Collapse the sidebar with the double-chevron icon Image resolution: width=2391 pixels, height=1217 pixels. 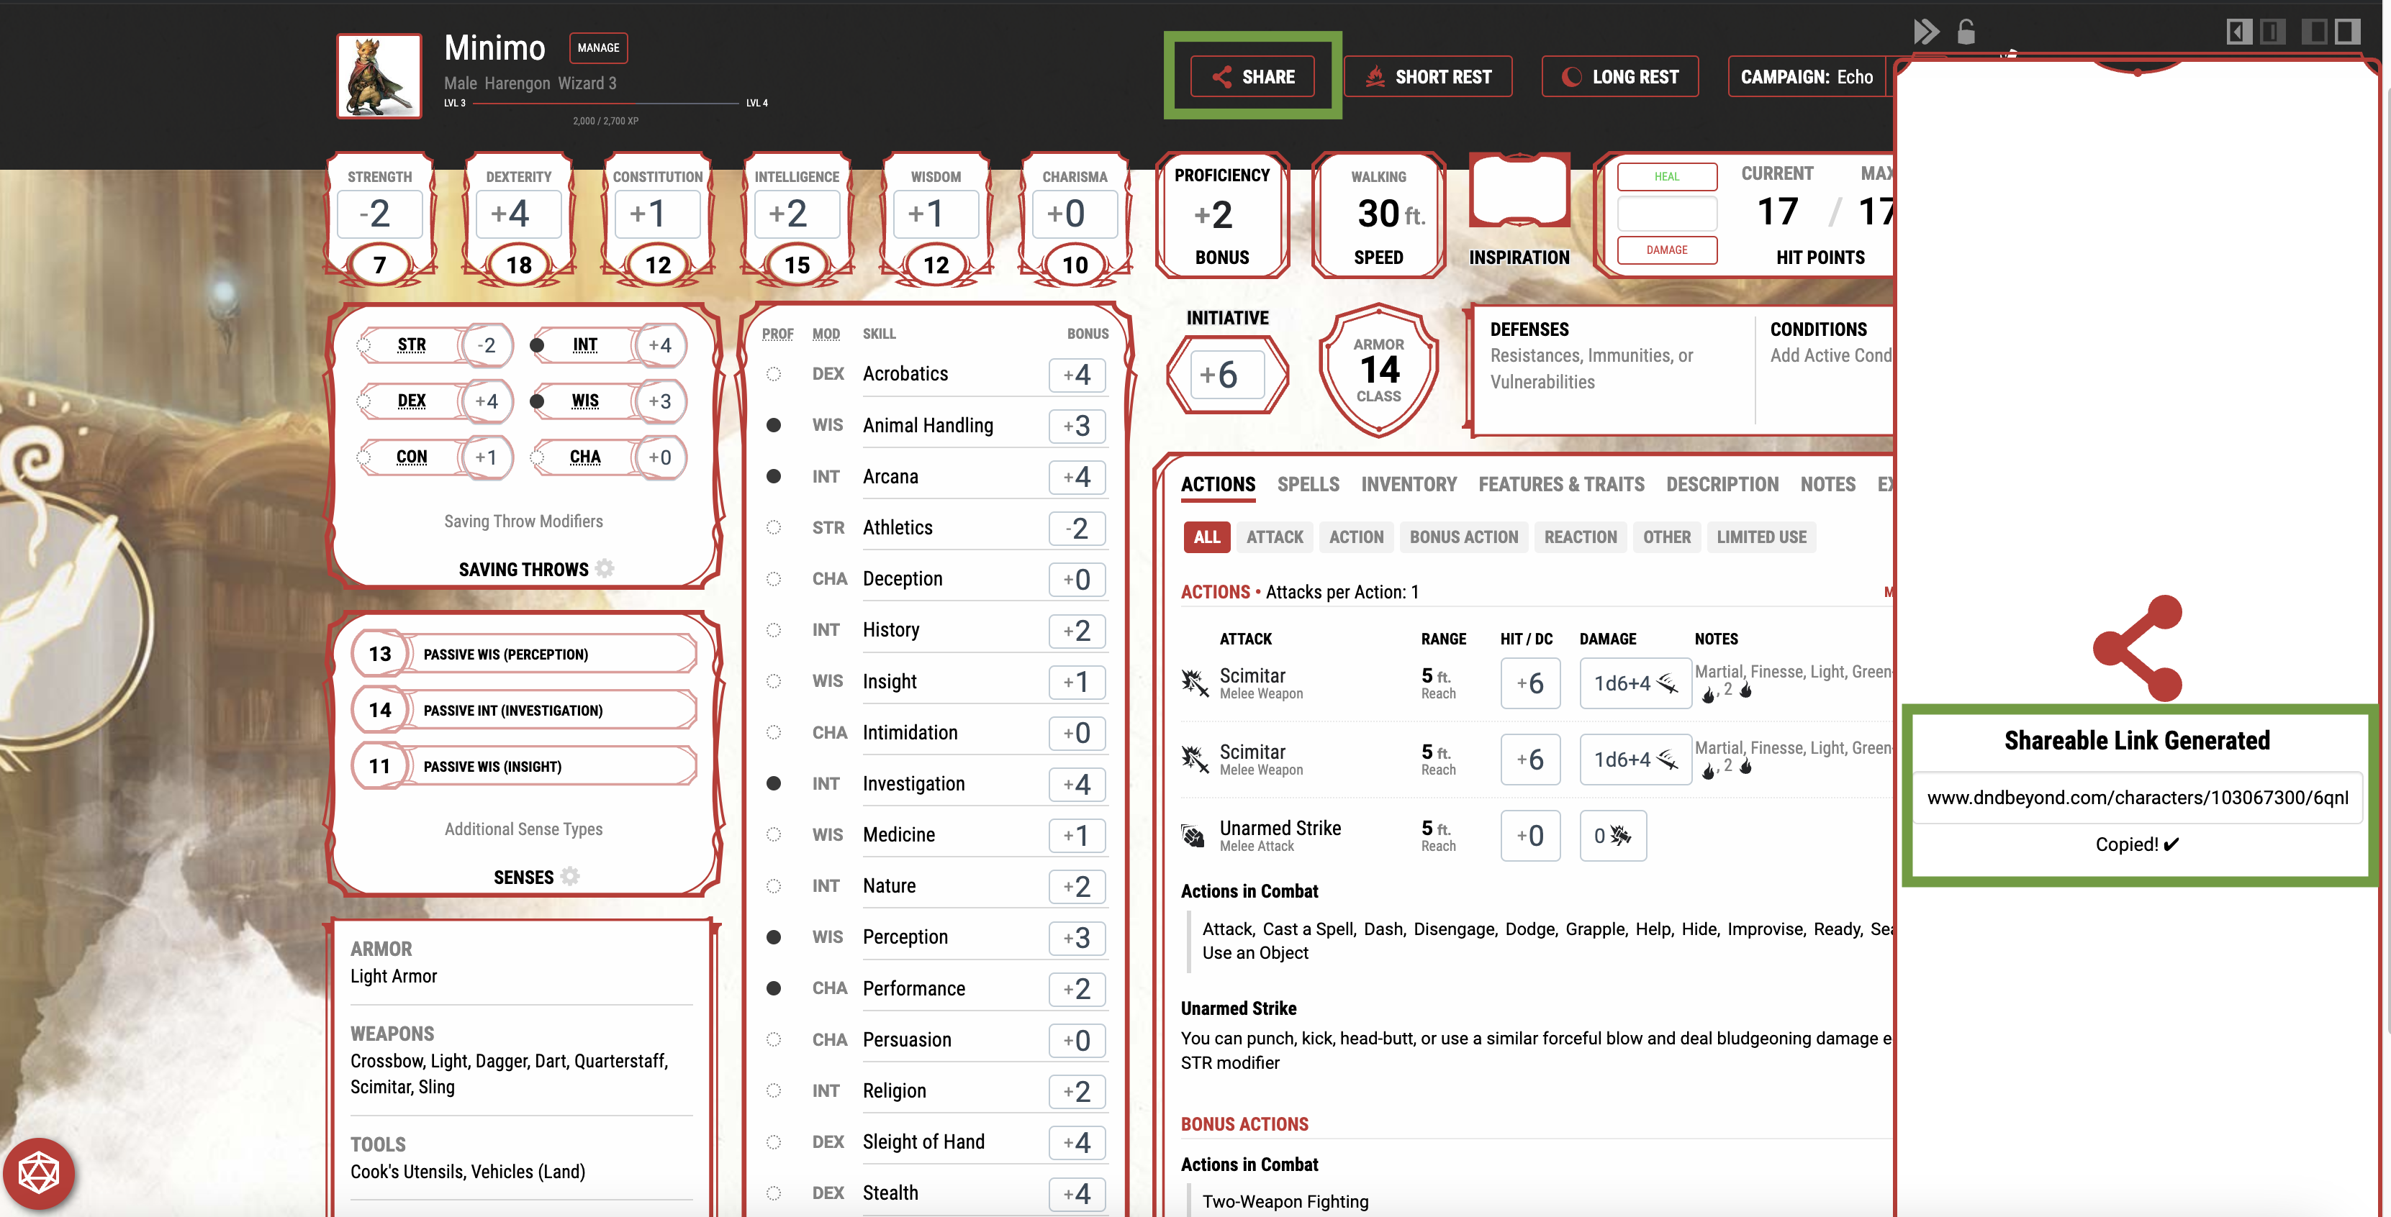click(x=1926, y=32)
